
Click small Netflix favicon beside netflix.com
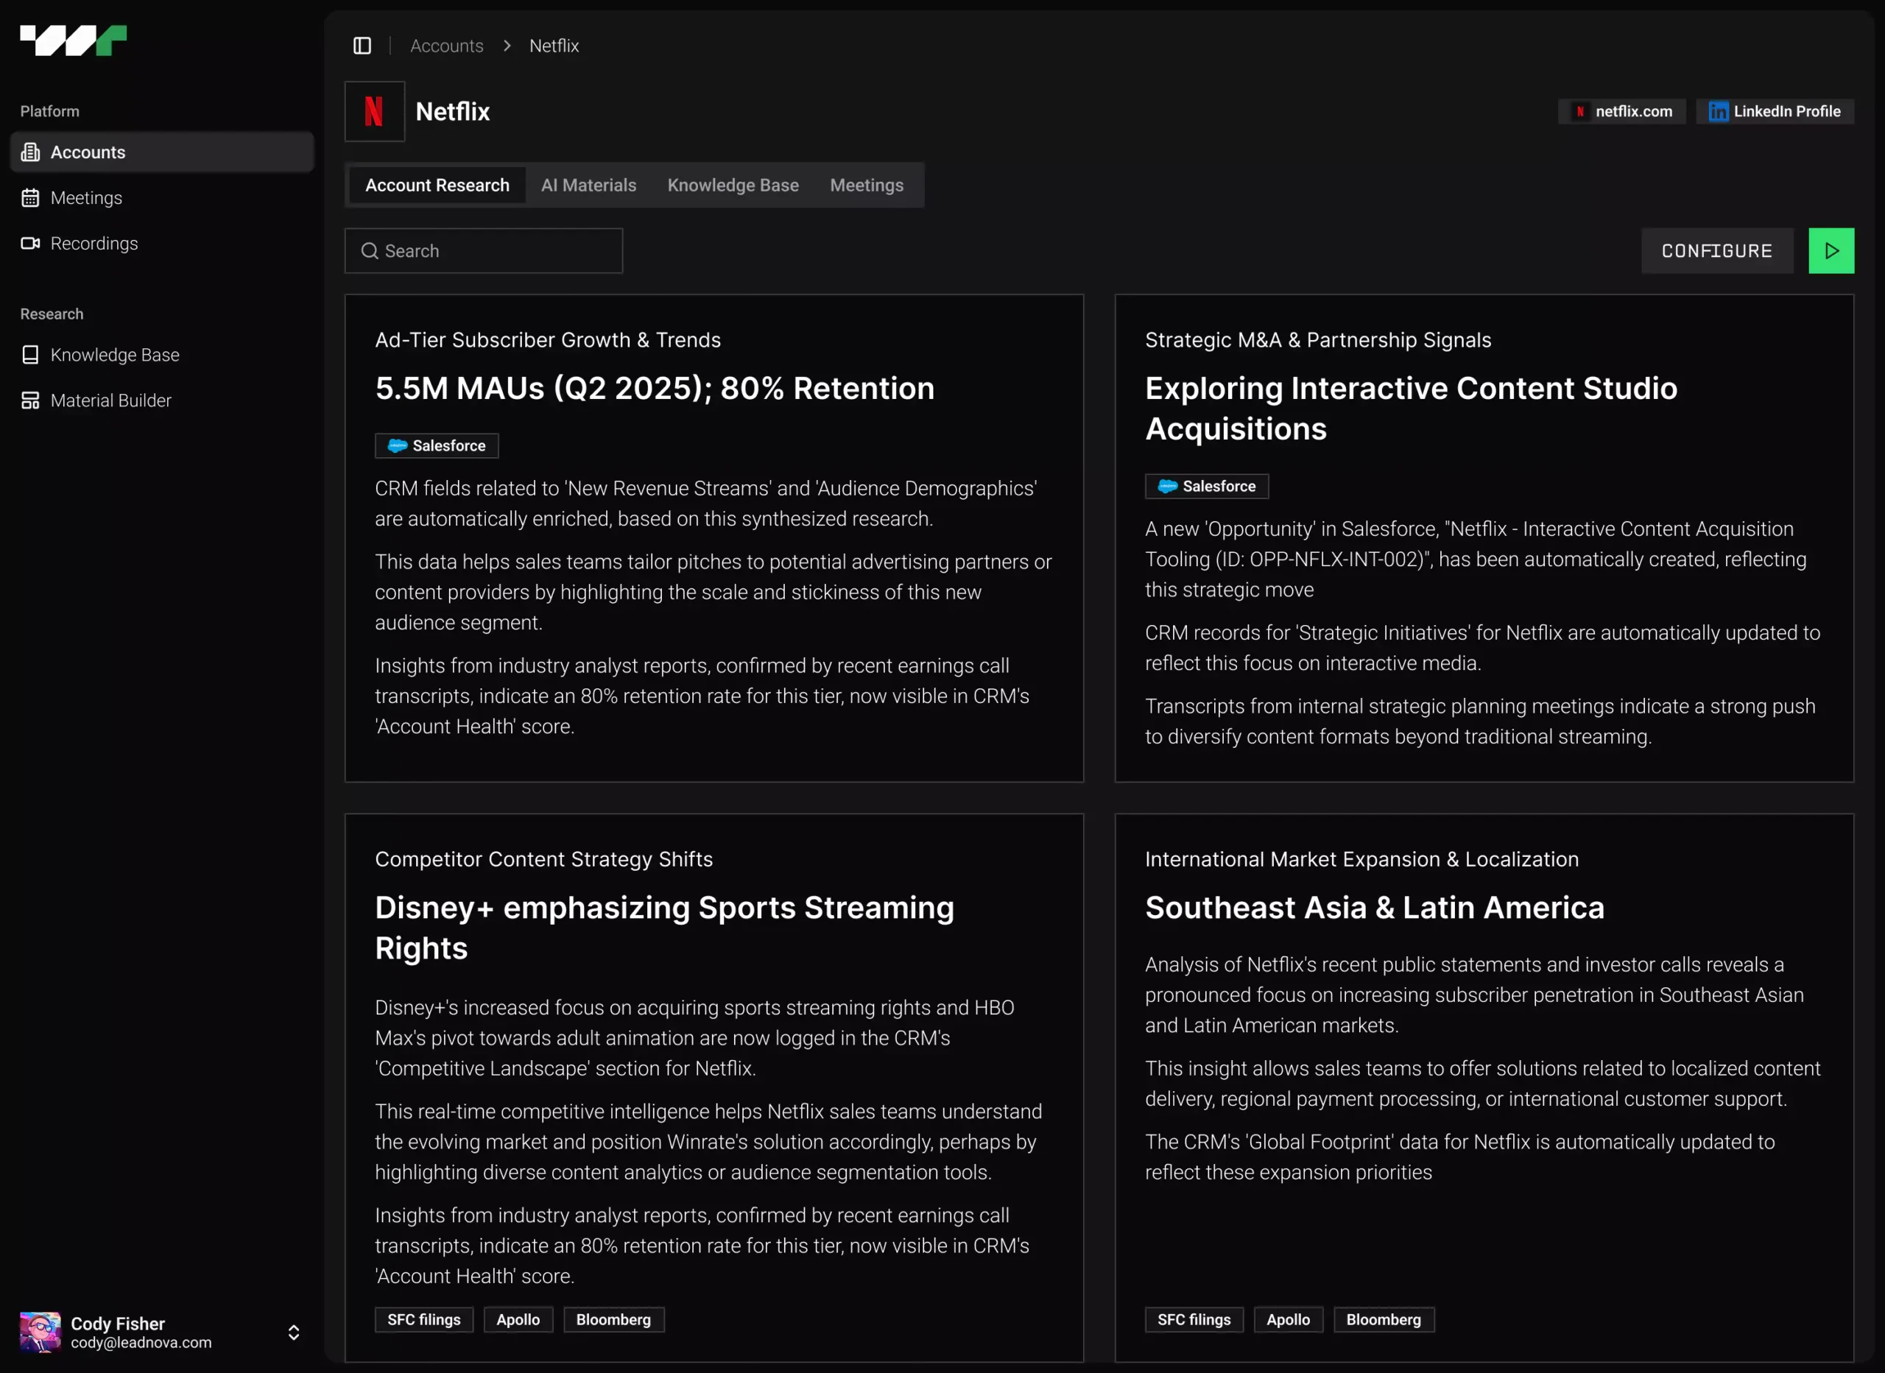coord(1580,111)
